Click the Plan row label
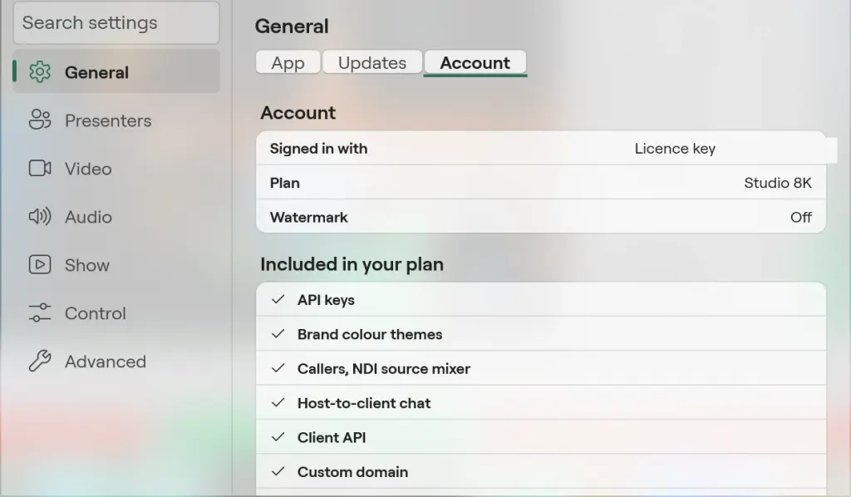Screen dimensions: 851x497 click(x=285, y=183)
